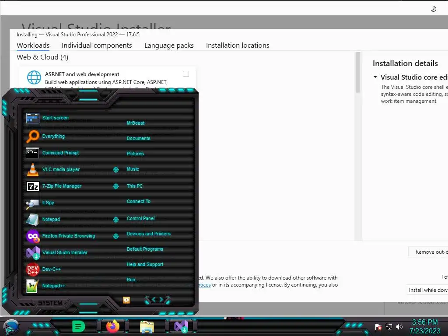Switch to Visual Studio Installer taskbar icon
The height and width of the screenshot is (336, 448).
pyautogui.click(x=181, y=326)
